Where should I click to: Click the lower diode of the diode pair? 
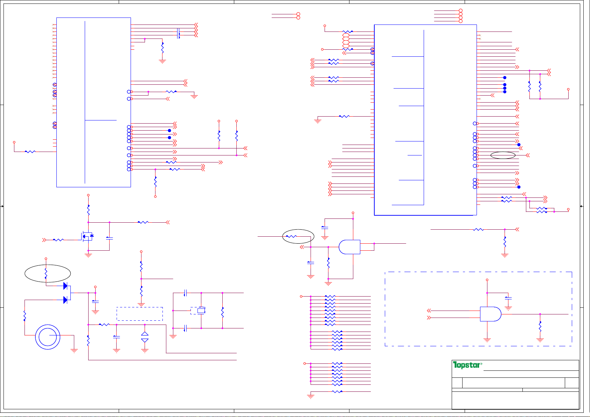[65, 300]
